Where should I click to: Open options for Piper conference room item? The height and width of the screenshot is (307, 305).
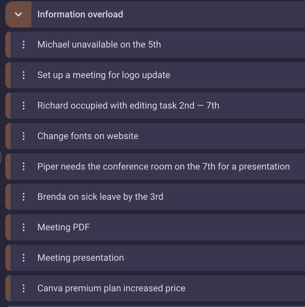pos(24,167)
